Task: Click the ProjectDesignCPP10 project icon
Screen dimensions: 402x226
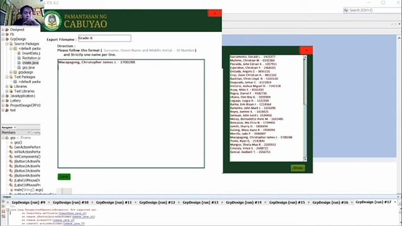Action: (7, 105)
